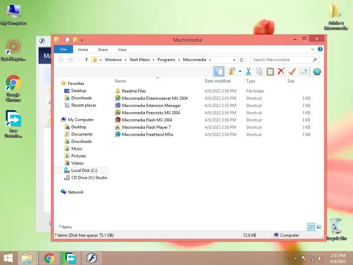Expand the arrow after Programs breadcrumb
Viewport: 353px width, 265px height.
coord(179,60)
